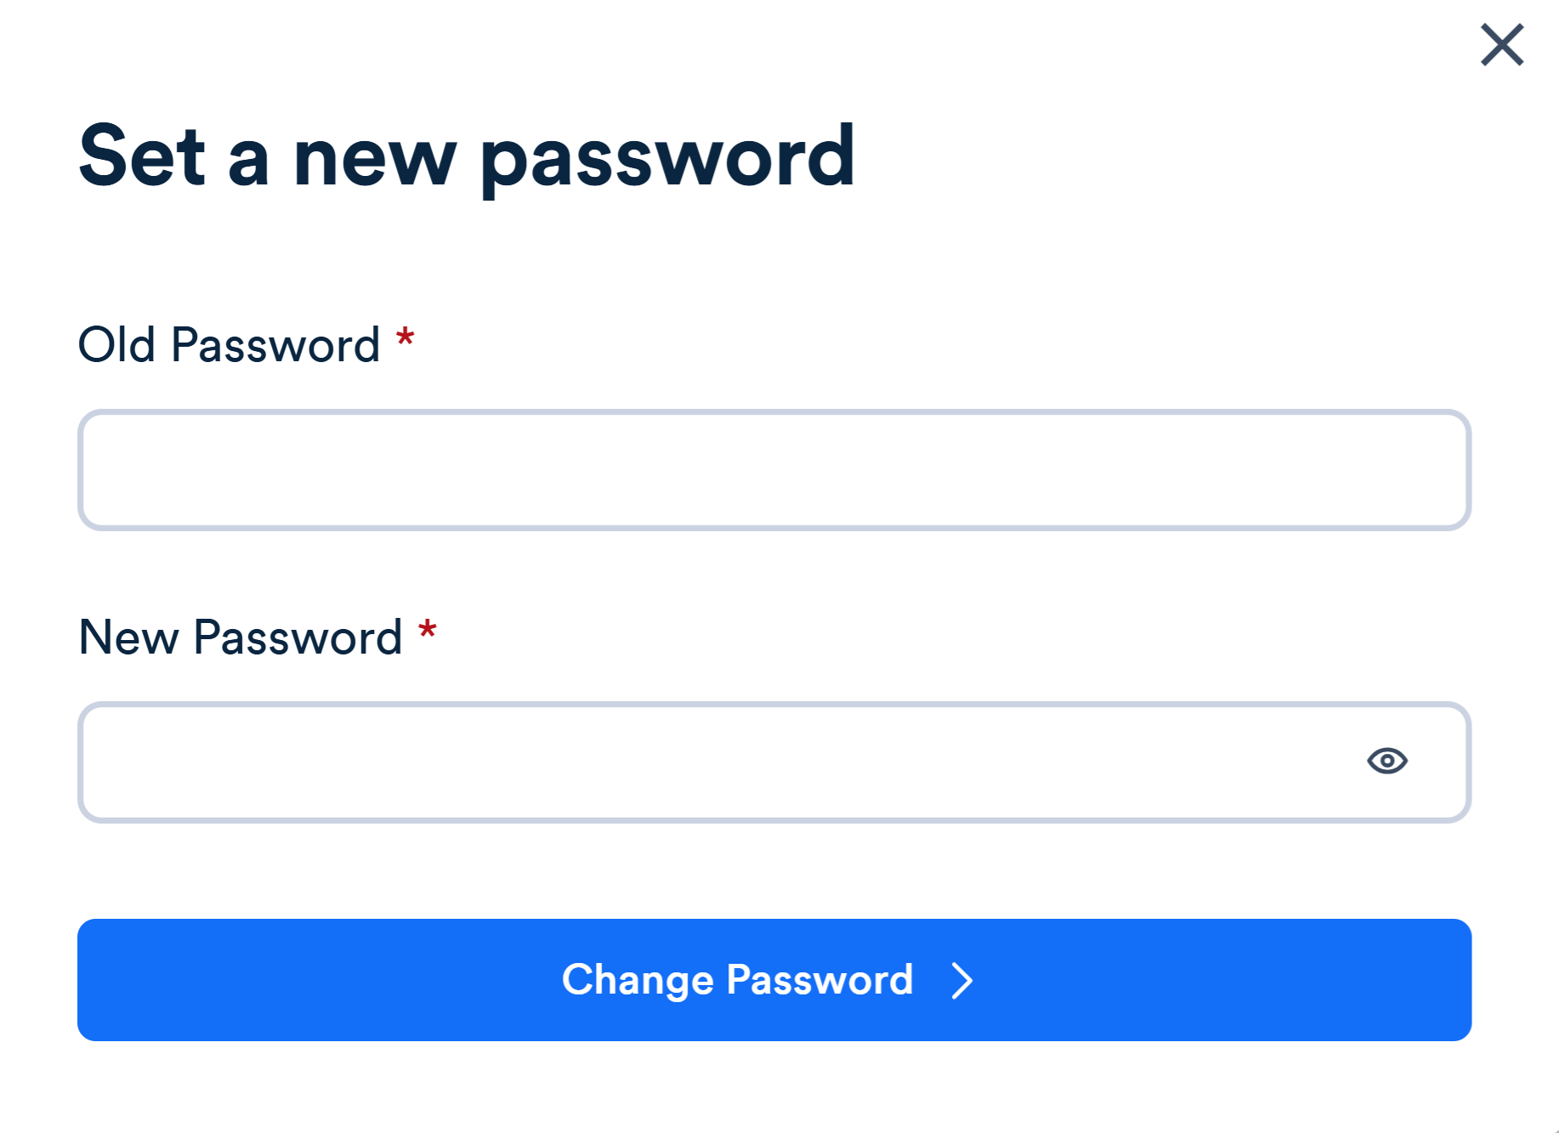Click the arrow icon beside 'Change Password' text
The height and width of the screenshot is (1133, 1559).
[x=961, y=981]
